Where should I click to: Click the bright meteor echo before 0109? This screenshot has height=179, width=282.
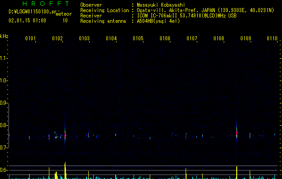[x=237, y=133]
